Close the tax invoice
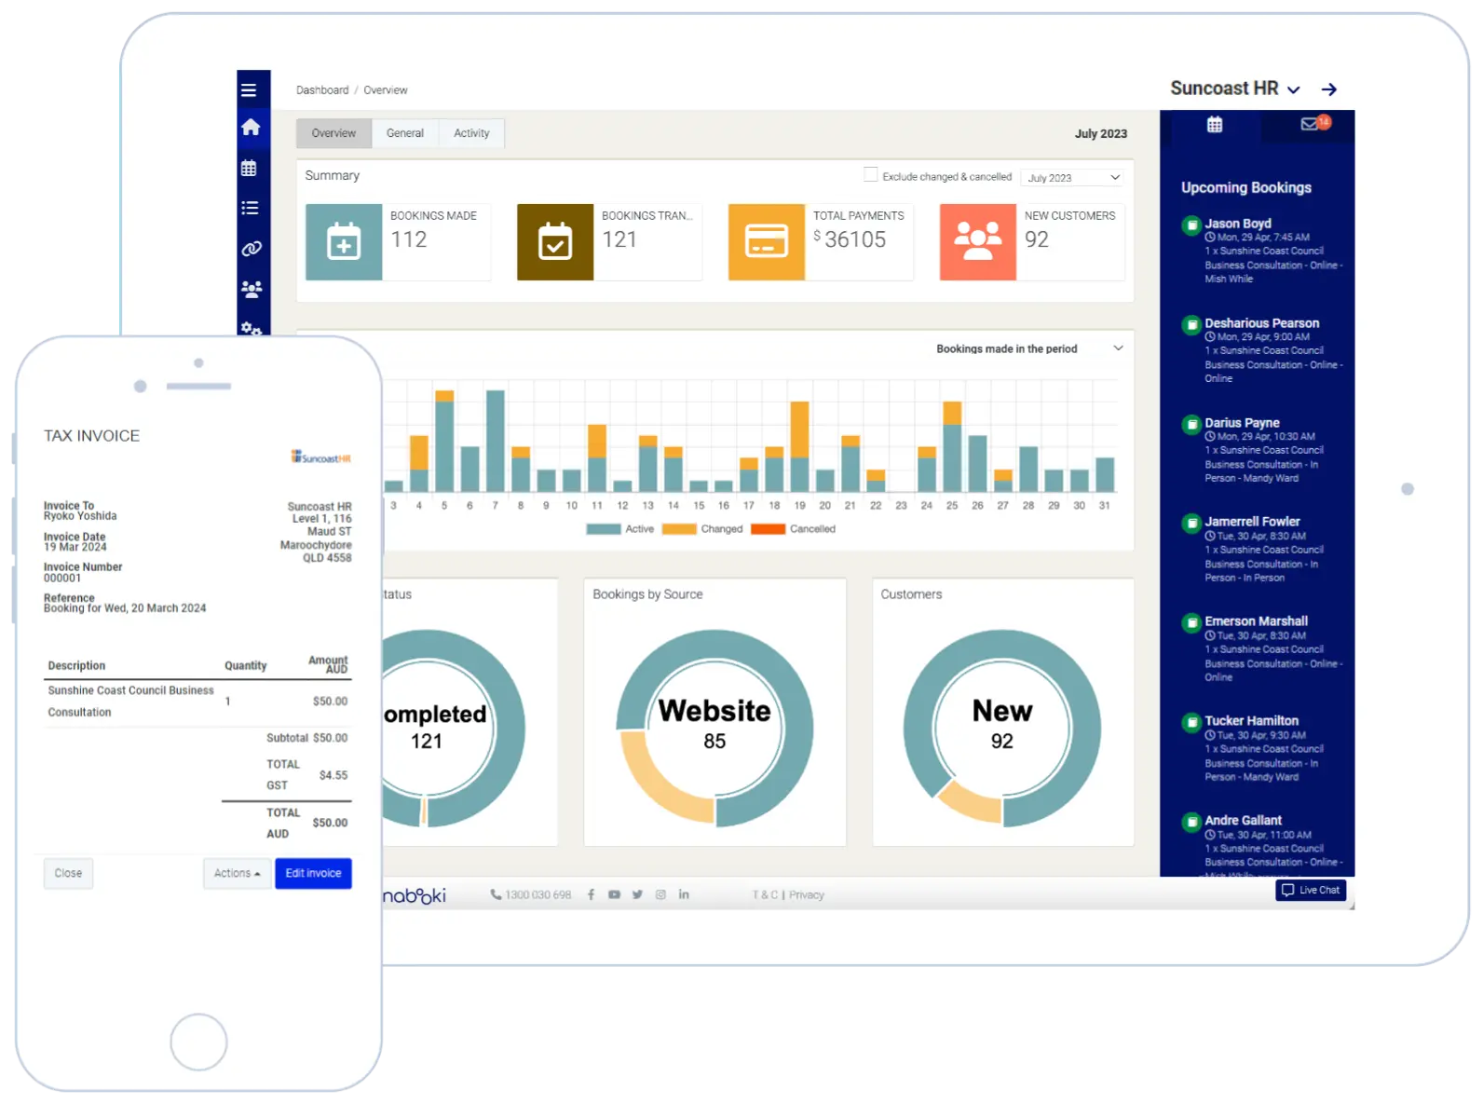This screenshot has height=1104, width=1483. point(68,873)
